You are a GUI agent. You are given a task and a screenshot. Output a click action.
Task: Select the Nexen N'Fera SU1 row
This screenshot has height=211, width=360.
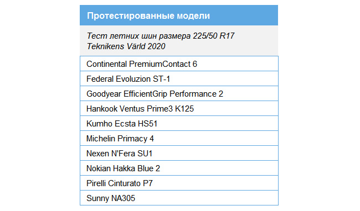[179, 153]
